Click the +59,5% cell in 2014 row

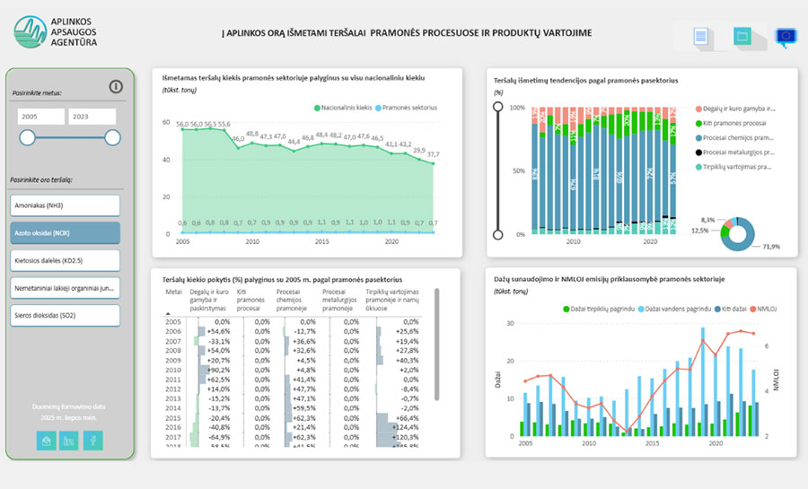pyautogui.click(x=304, y=408)
